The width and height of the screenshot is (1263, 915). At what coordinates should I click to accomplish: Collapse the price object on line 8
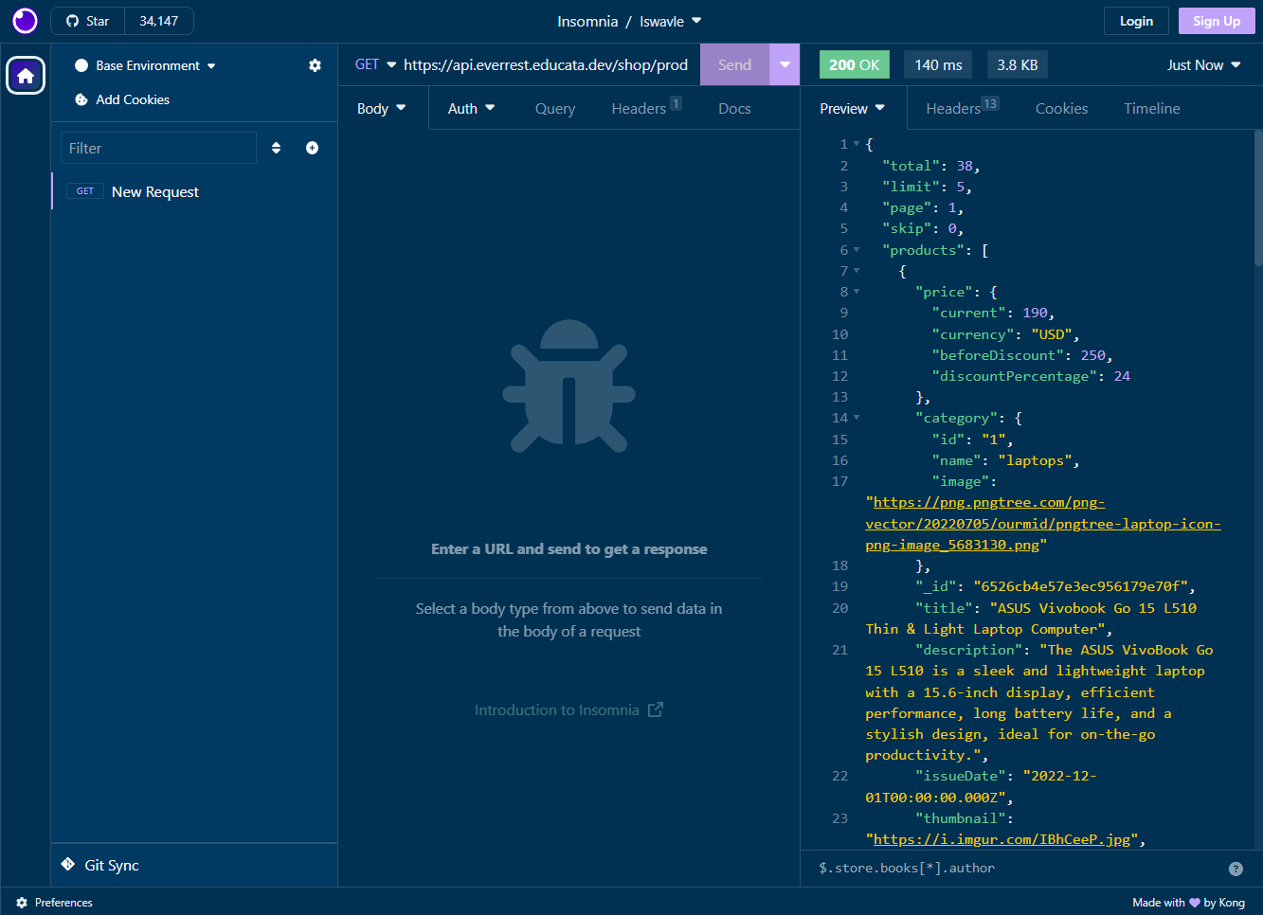click(857, 292)
